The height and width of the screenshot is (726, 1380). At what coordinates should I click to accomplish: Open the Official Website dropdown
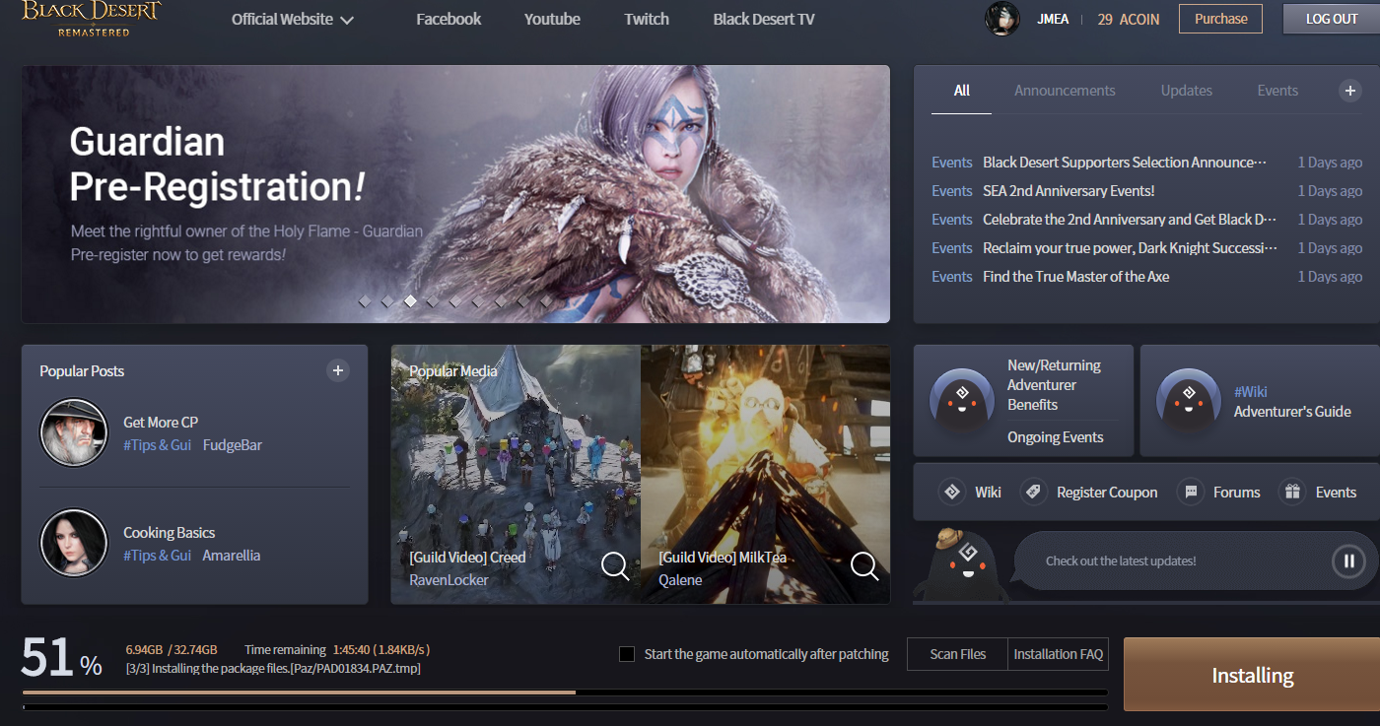pyautogui.click(x=293, y=20)
